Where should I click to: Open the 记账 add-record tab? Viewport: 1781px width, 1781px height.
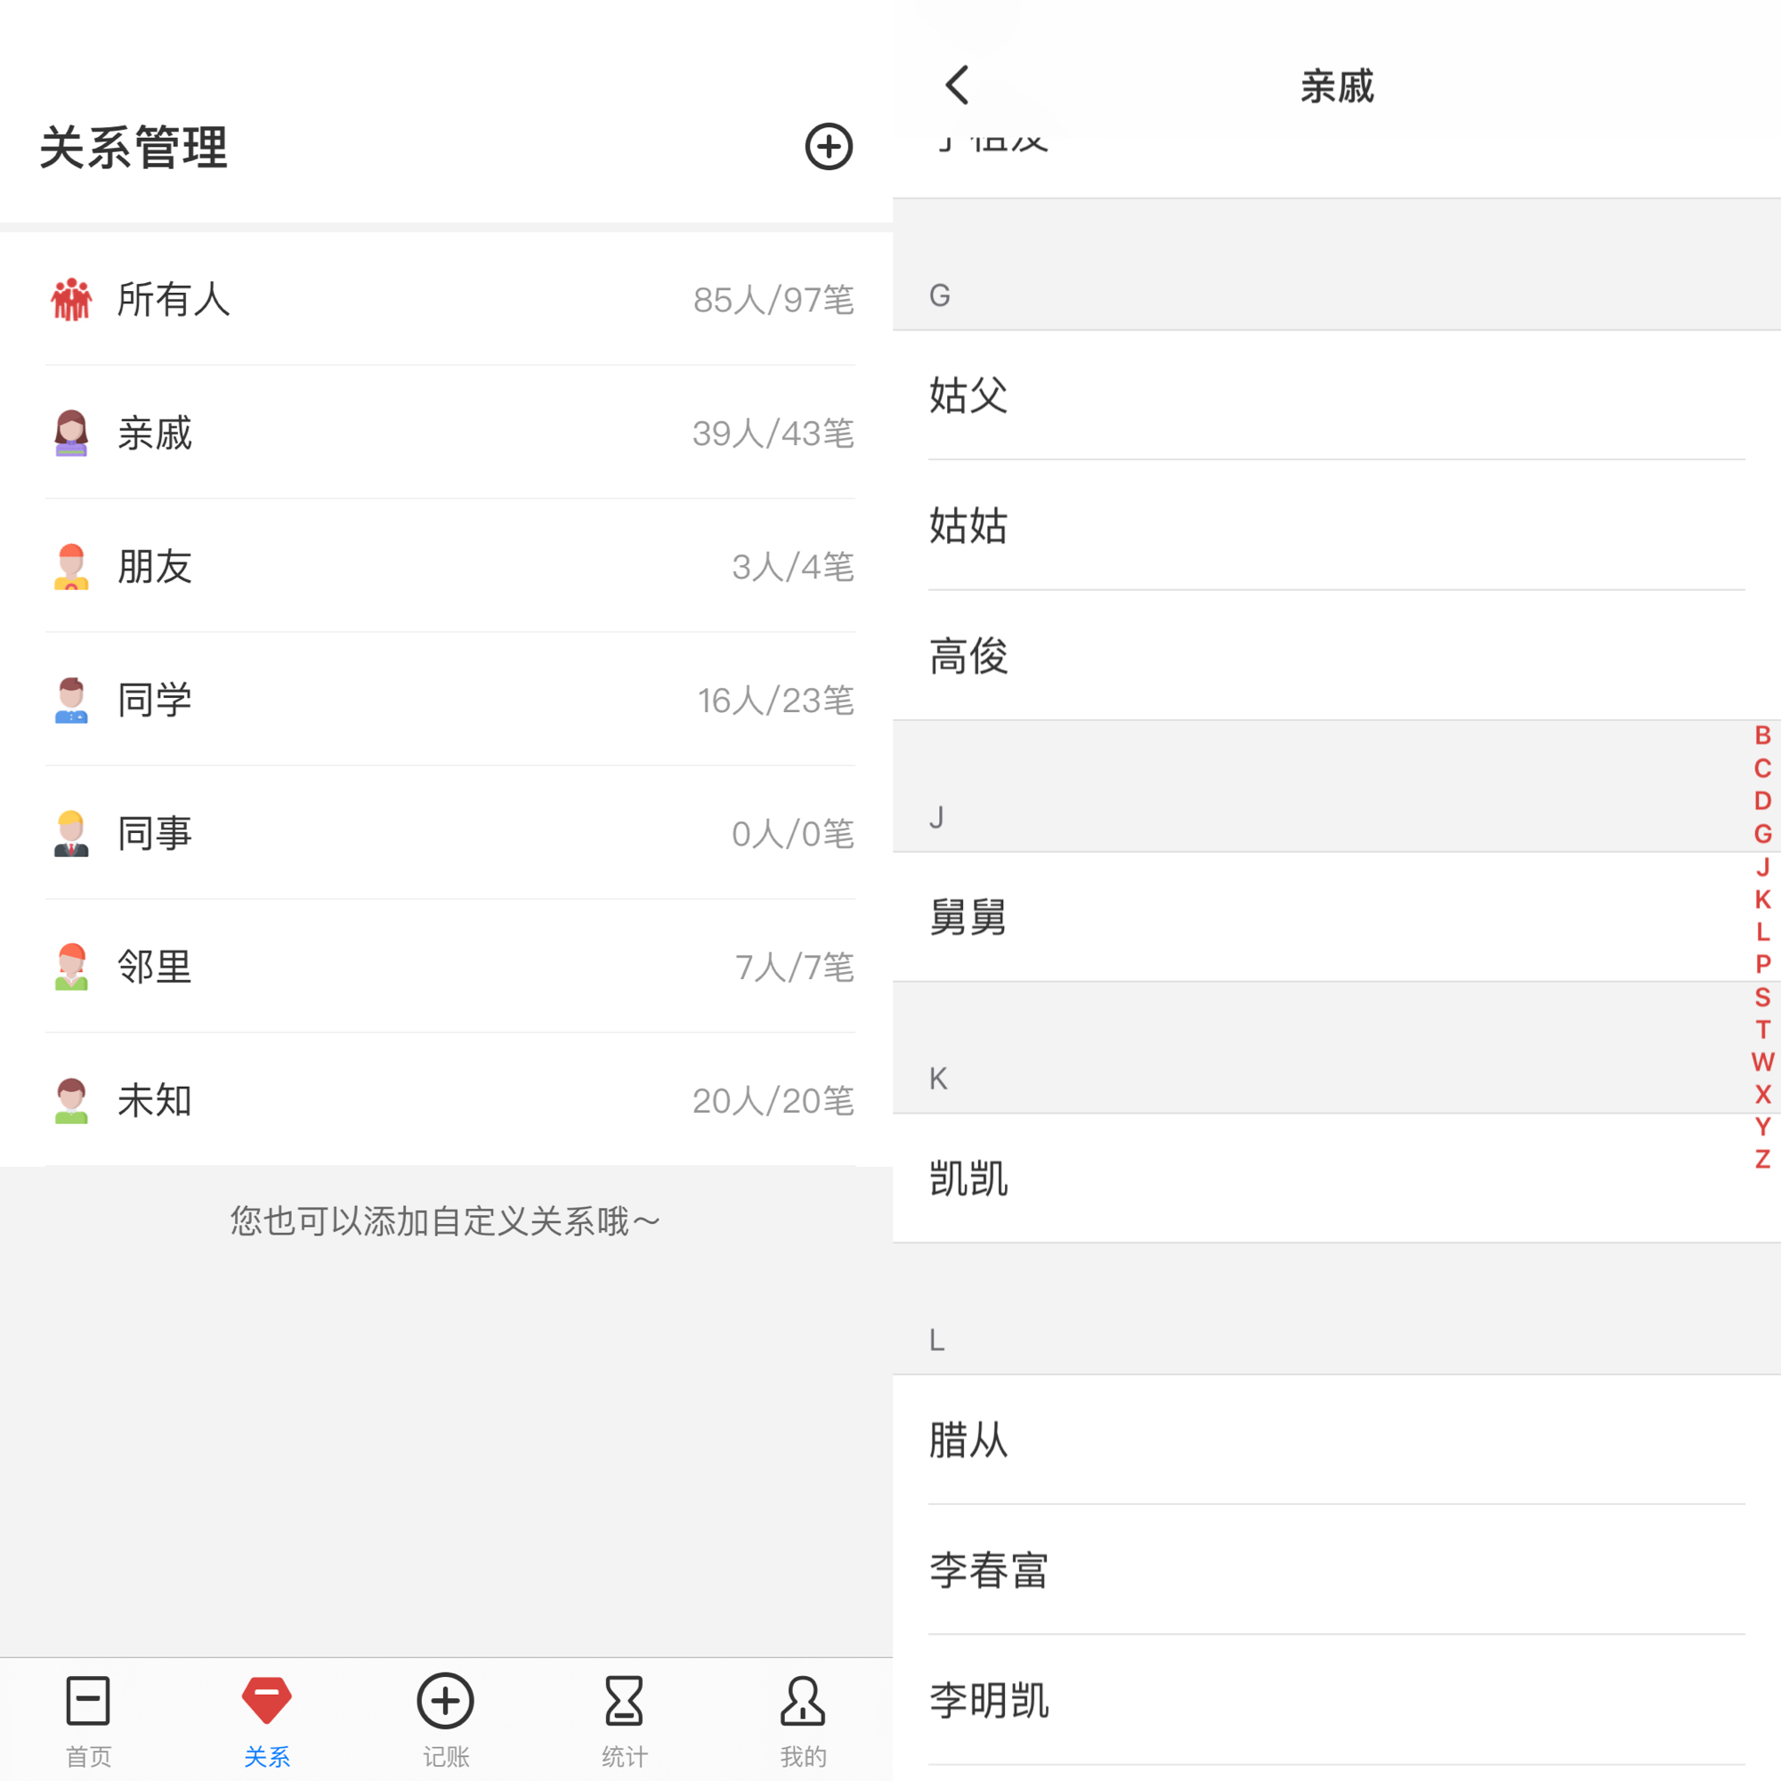tap(445, 1720)
